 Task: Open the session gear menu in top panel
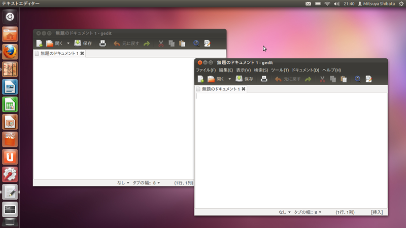[401, 4]
